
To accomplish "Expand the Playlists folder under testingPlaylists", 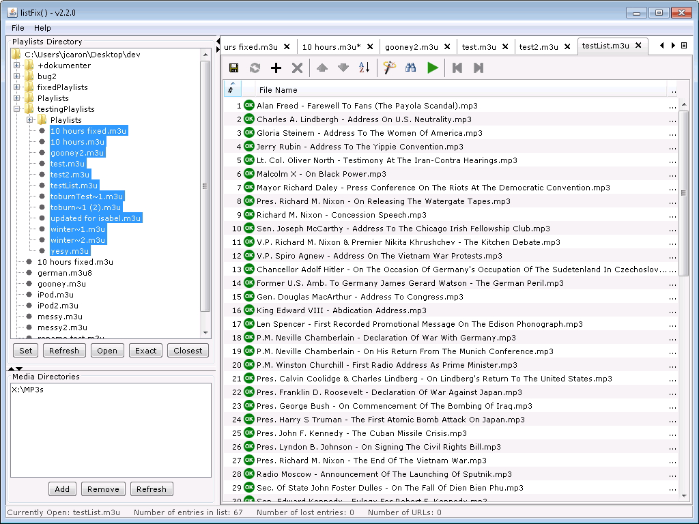I will (29, 119).
